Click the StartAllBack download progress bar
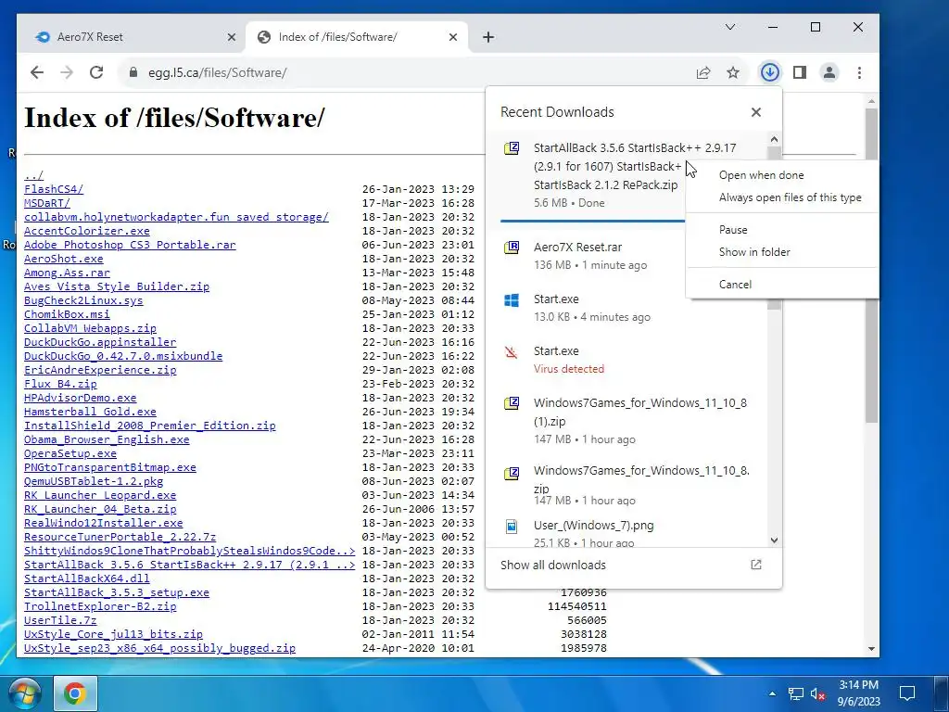Viewport: 949px width, 712px height. (592, 221)
